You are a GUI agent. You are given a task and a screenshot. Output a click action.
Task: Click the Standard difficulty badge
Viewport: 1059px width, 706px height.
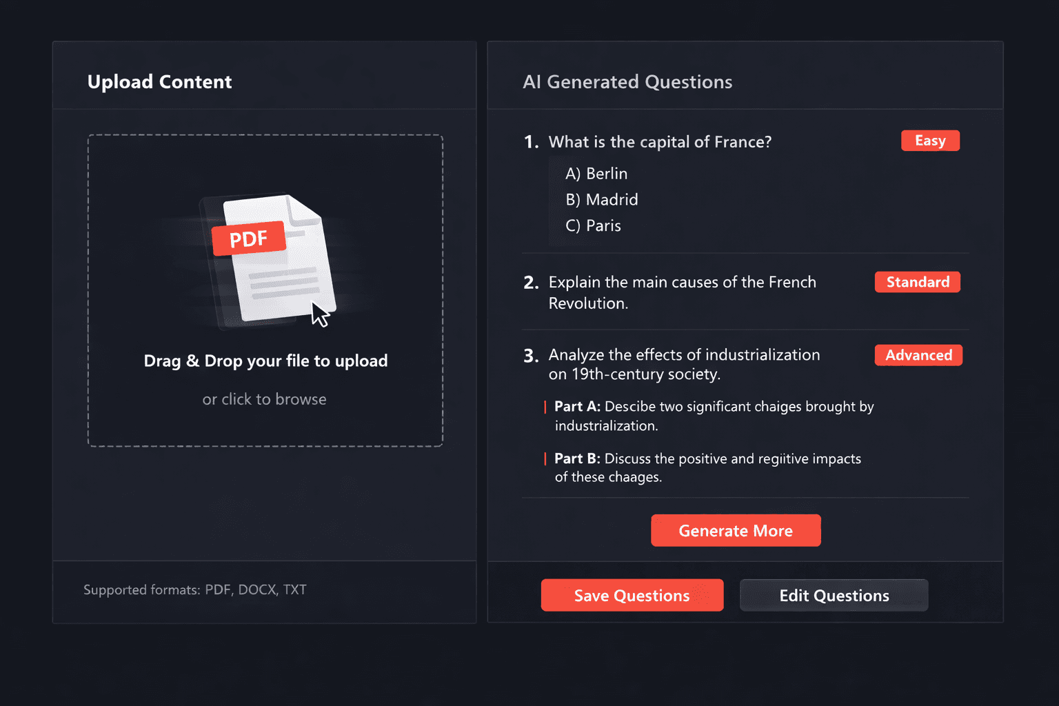(x=917, y=281)
